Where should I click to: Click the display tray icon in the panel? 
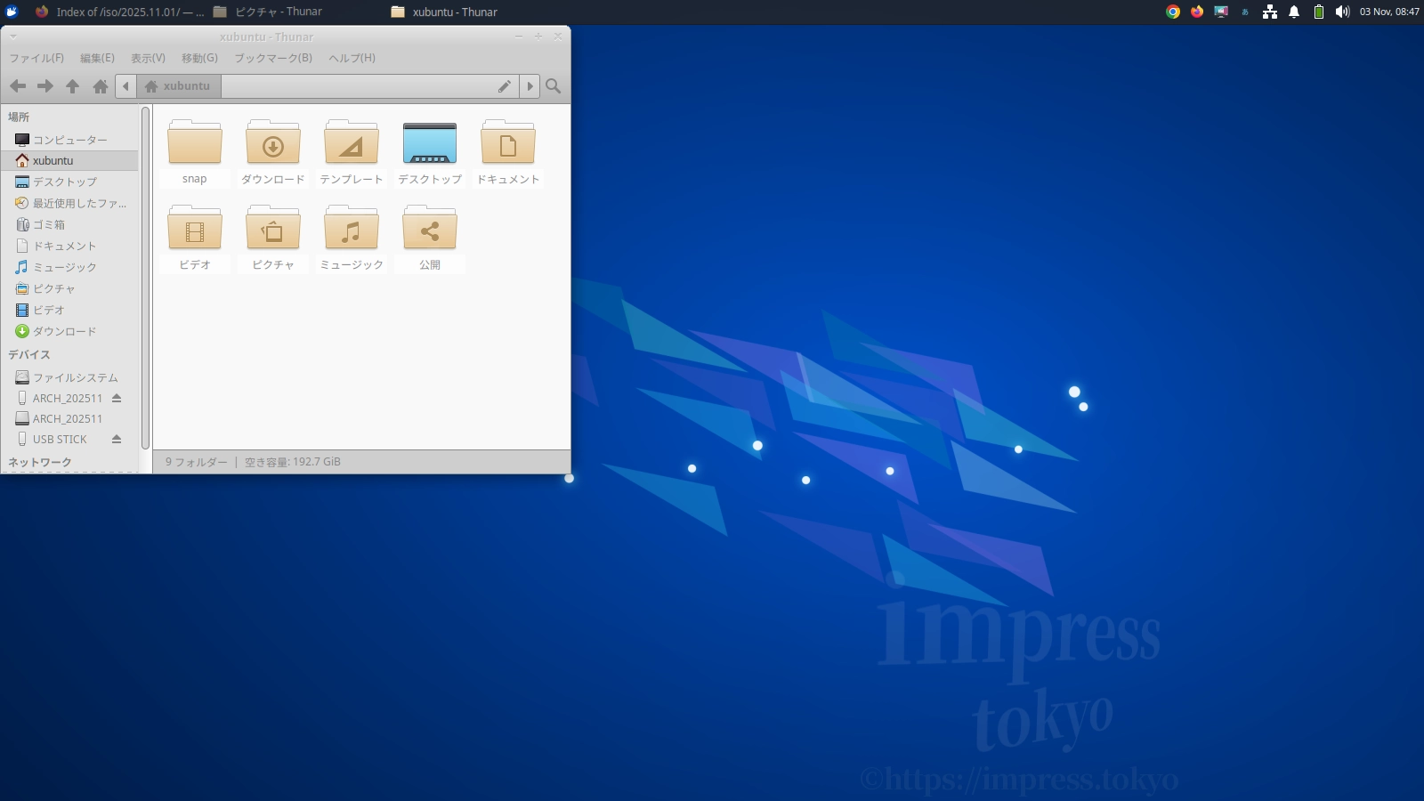[1221, 12]
